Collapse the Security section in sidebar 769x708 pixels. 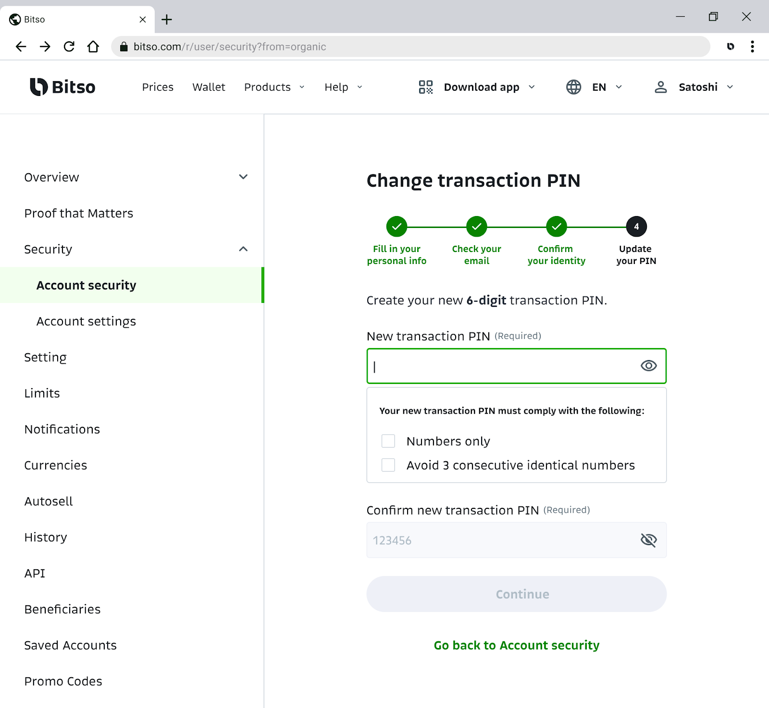point(243,249)
